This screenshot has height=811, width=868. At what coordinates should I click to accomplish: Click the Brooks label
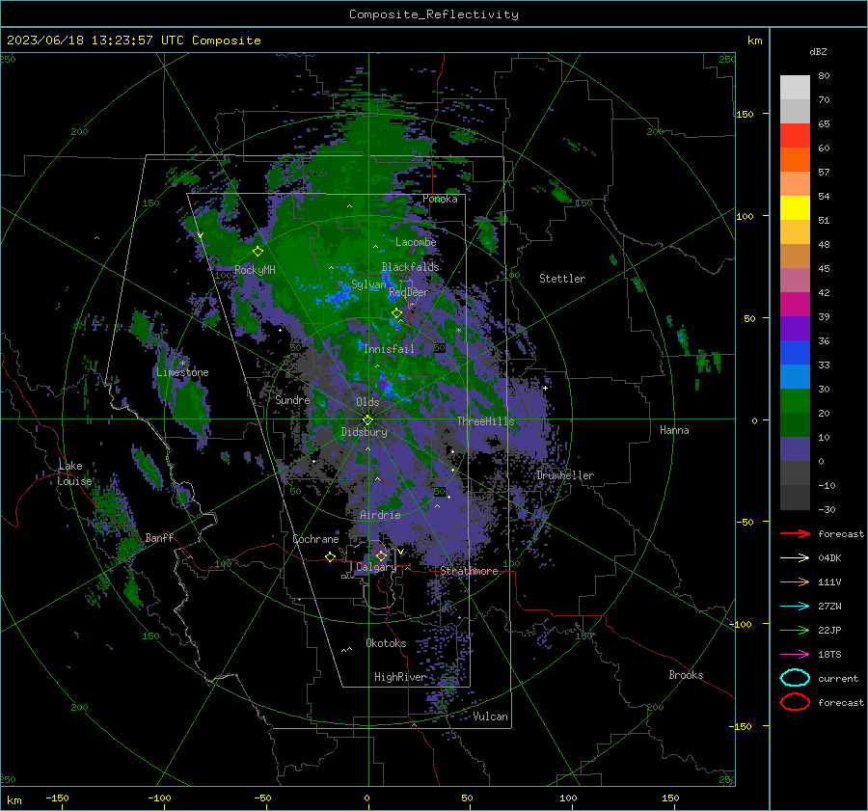click(x=686, y=675)
